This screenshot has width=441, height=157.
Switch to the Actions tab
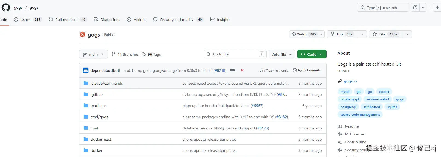136,20
